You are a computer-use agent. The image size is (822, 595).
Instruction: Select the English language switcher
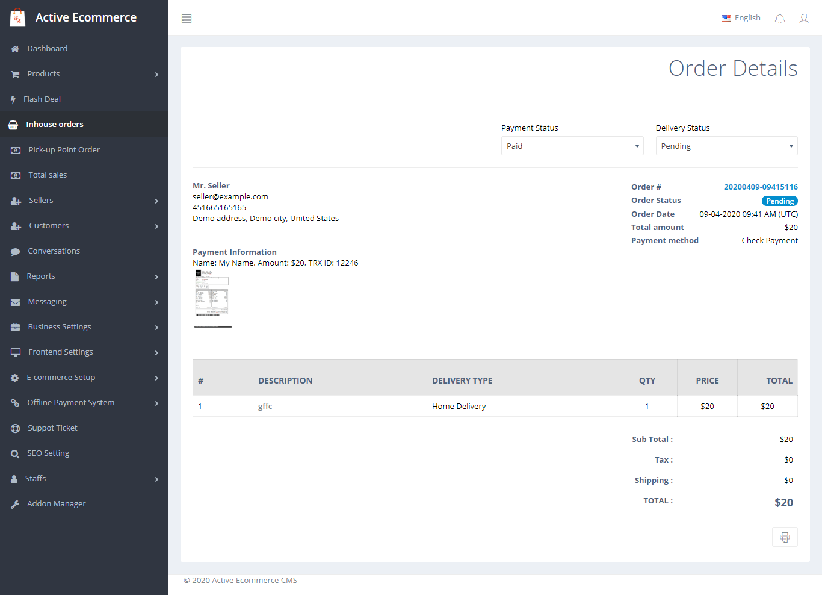coord(741,18)
